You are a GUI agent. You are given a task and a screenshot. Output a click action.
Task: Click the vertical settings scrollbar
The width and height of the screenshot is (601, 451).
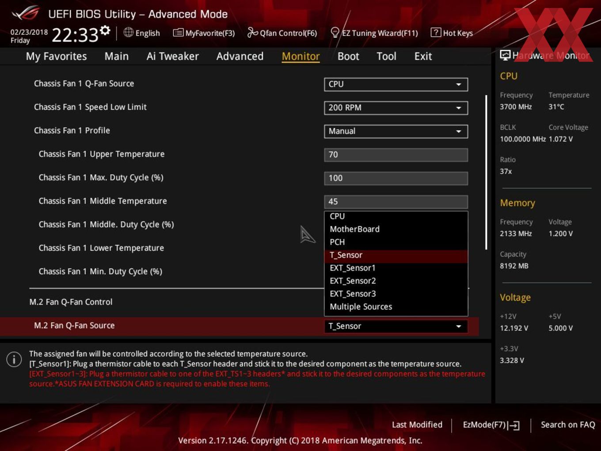click(486, 172)
